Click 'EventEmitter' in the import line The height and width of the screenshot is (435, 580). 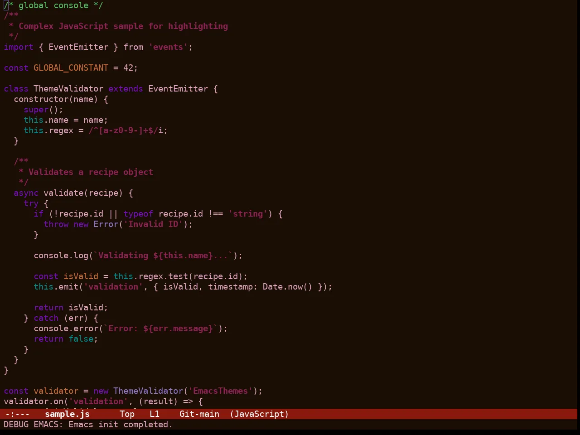tap(78, 47)
